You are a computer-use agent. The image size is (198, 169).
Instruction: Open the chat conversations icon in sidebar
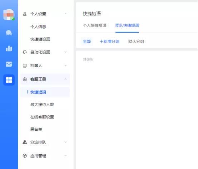tap(9, 33)
